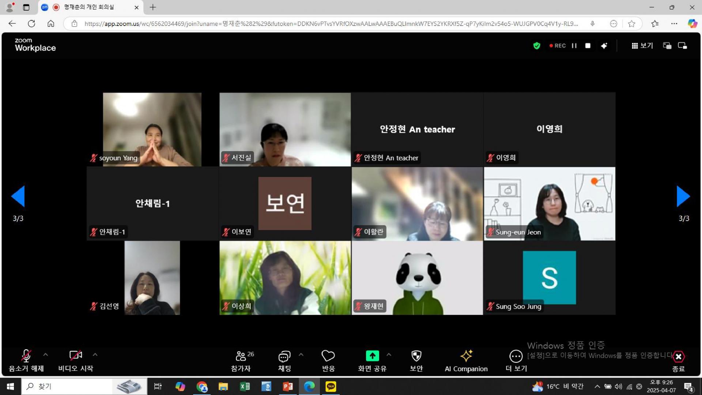702x395 pixels.
Task: Open notification center icon
Action: (x=688, y=387)
